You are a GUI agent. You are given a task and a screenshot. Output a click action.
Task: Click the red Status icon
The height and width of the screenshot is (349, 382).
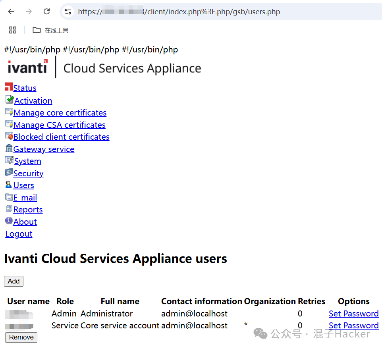point(9,87)
